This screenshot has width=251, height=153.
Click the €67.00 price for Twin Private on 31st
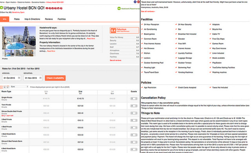click(80, 106)
